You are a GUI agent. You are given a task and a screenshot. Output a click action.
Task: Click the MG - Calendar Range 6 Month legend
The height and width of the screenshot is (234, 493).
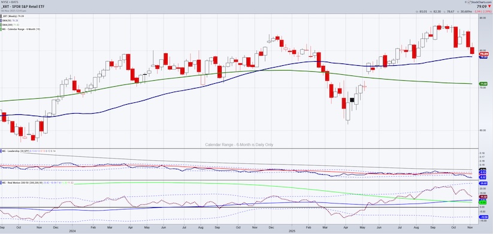tap(20, 29)
